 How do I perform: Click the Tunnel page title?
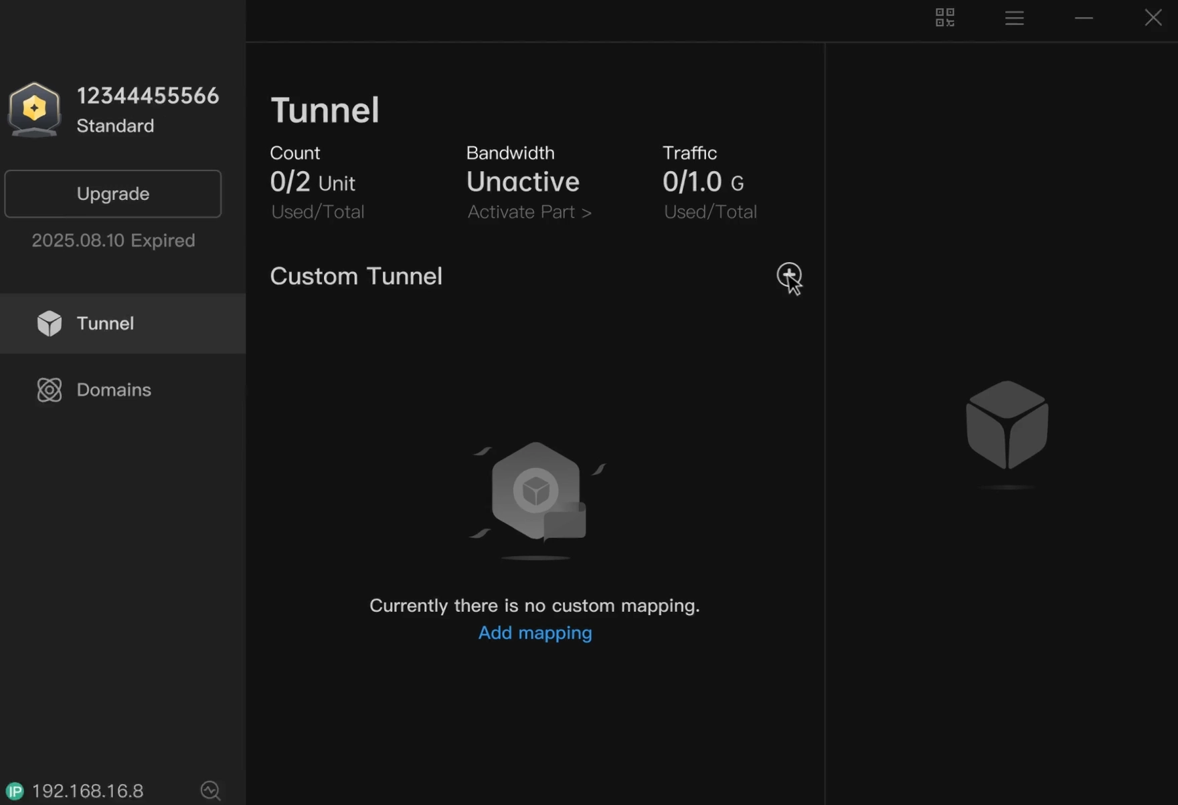(x=325, y=110)
